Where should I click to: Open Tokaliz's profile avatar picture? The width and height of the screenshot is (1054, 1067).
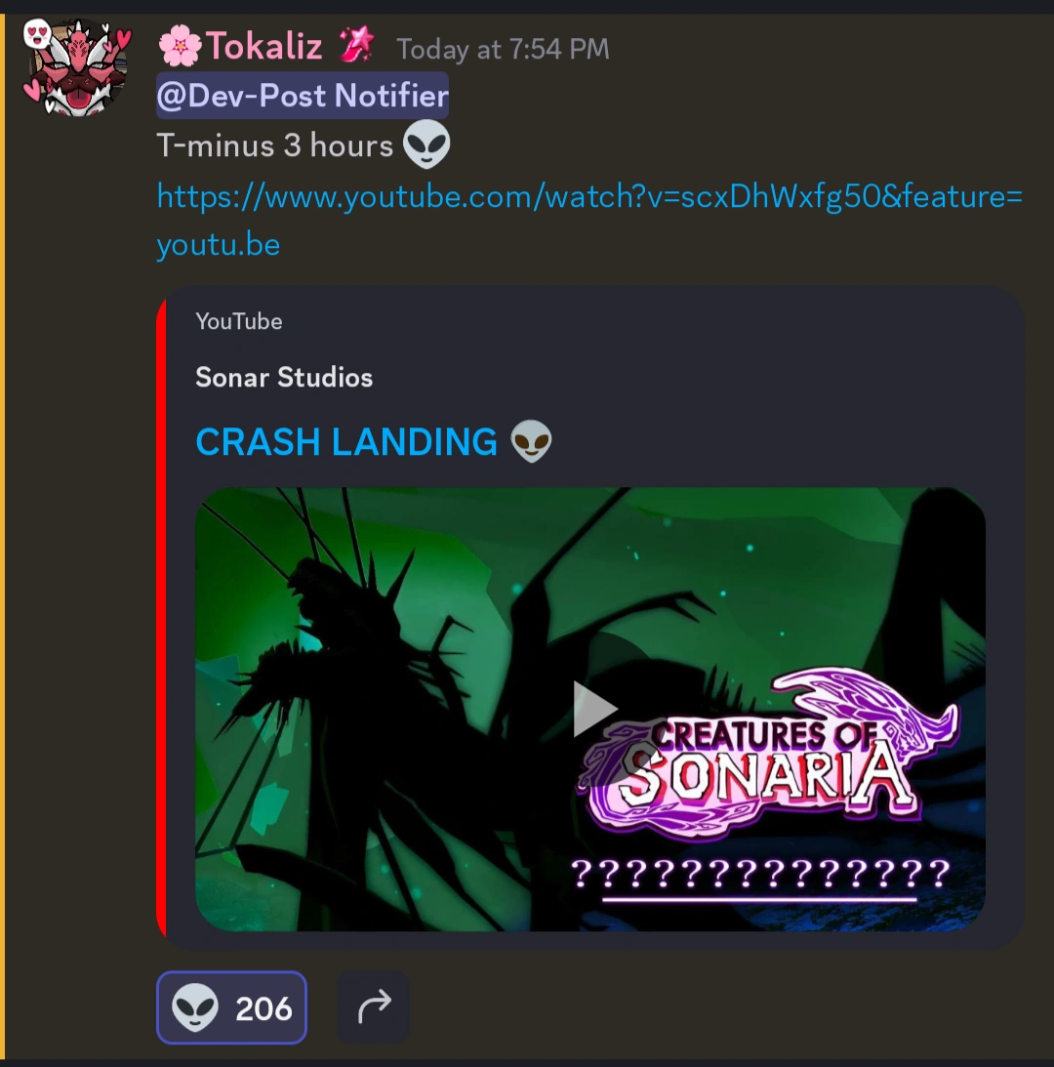[76, 67]
